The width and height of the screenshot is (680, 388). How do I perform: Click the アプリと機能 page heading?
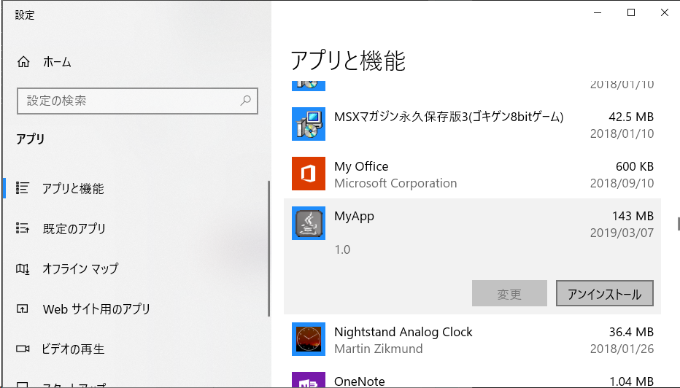tap(348, 61)
